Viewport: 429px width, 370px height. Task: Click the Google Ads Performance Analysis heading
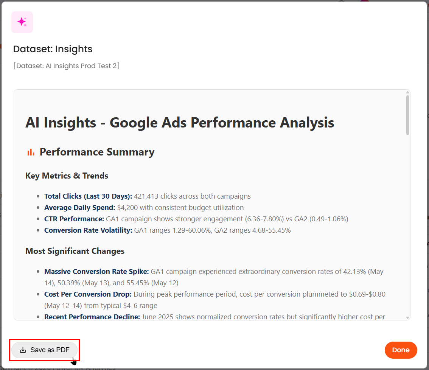click(x=180, y=123)
